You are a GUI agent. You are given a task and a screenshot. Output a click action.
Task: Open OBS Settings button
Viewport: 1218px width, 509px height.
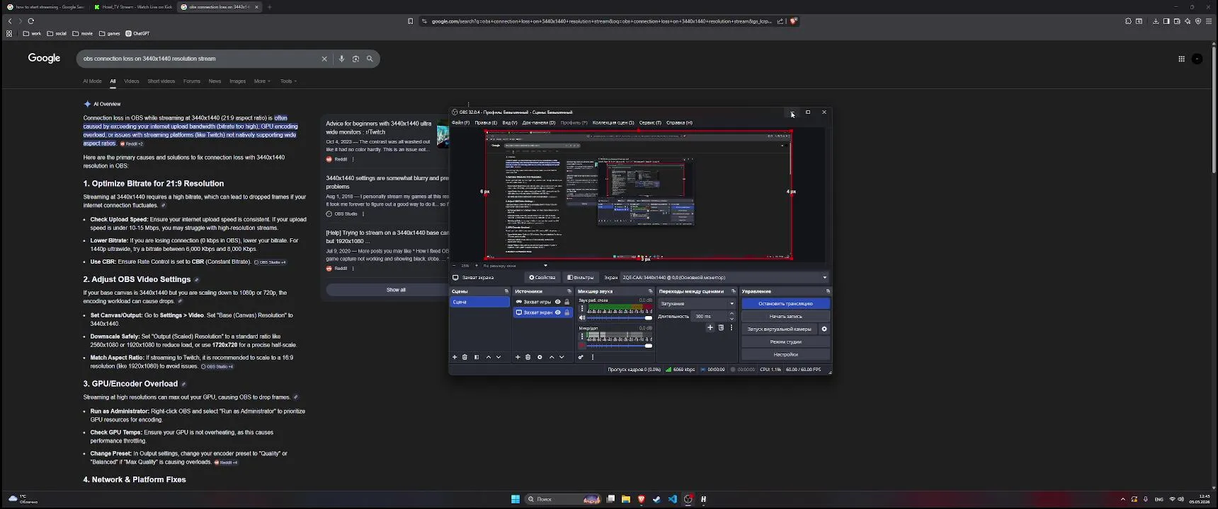click(x=785, y=354)
